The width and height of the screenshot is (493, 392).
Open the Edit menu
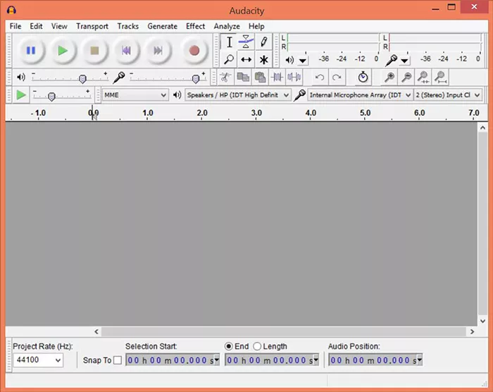coord(36,26)
